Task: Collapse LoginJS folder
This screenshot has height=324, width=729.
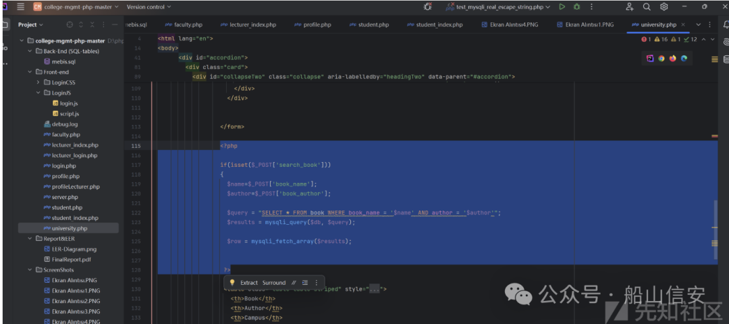Action: [38, 93]
